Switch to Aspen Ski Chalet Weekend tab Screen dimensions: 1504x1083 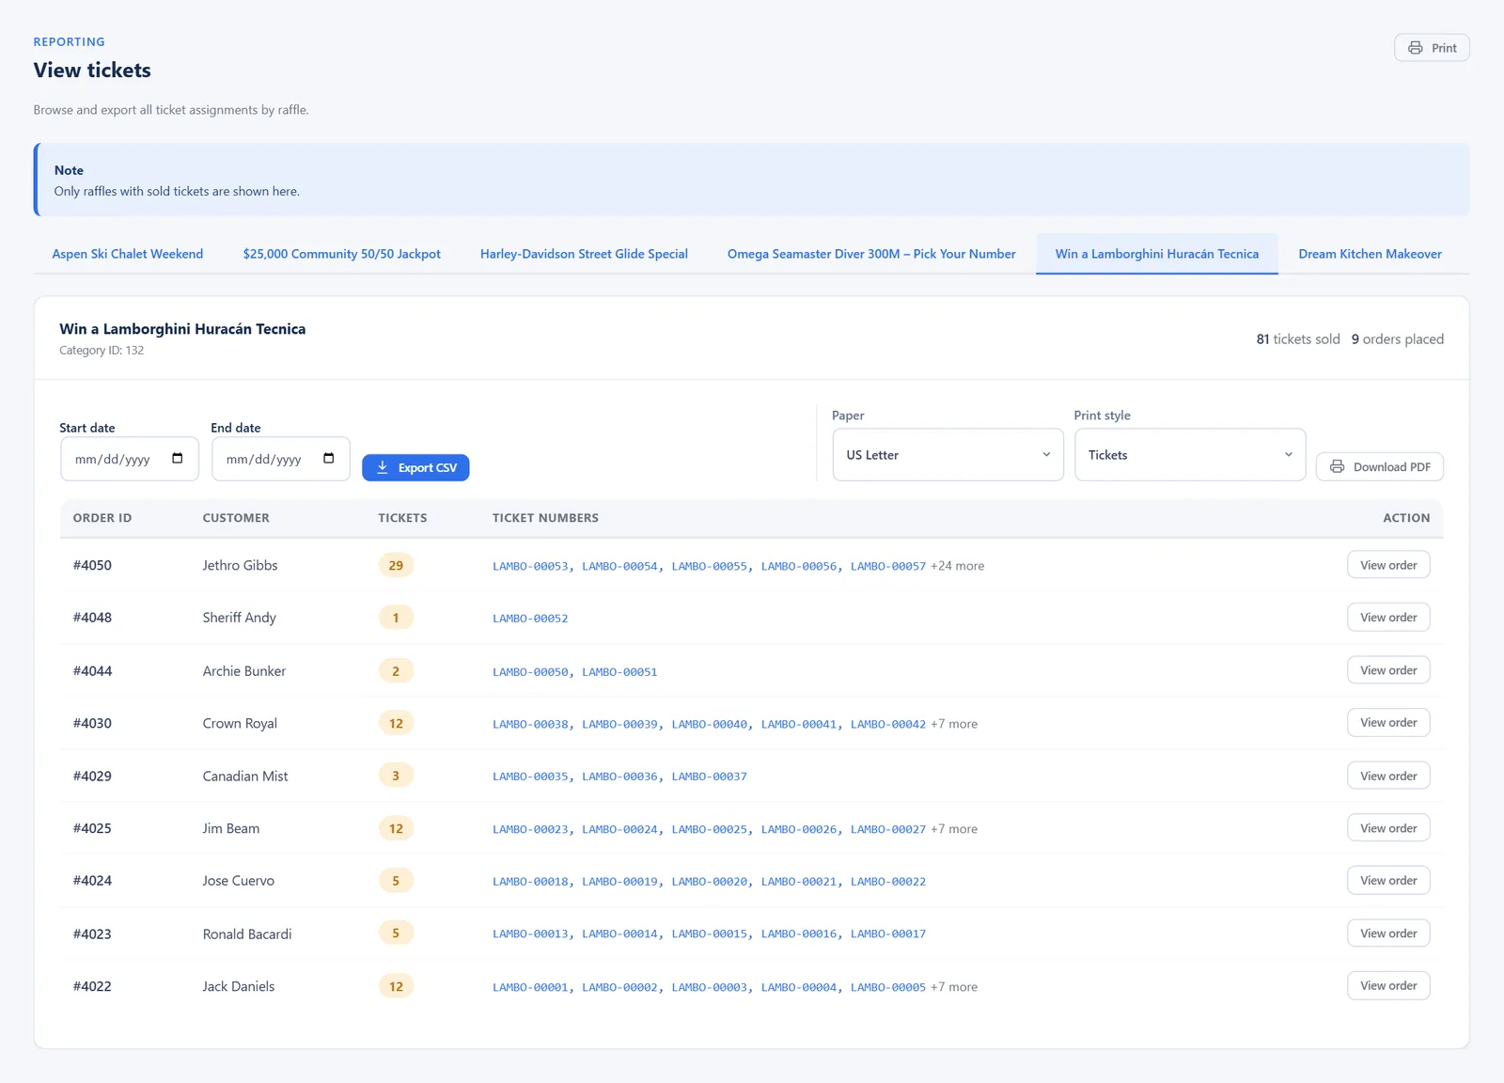pyautogui.click(x=128, y=254)
